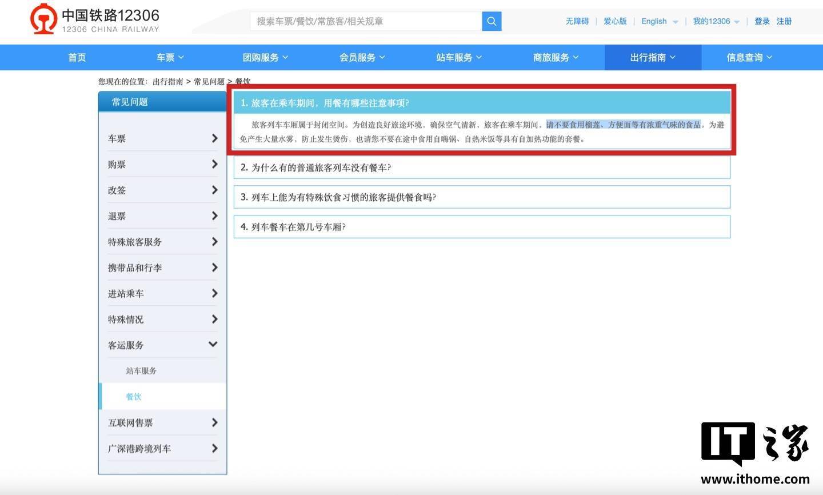Select the highlighted 餐饮 sidebar item
Screen dimensions: 823x495
click(134, 396)
